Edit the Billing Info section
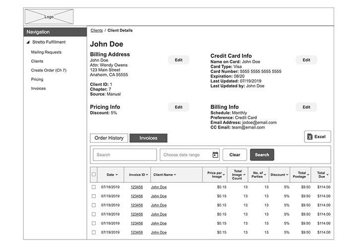This screenshot has height=247, width=357. (306, 107)
